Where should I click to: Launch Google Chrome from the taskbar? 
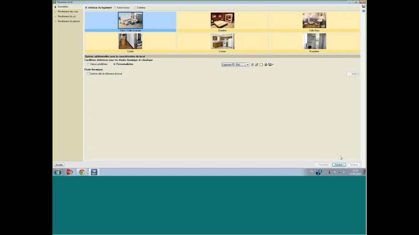[82, 172]
